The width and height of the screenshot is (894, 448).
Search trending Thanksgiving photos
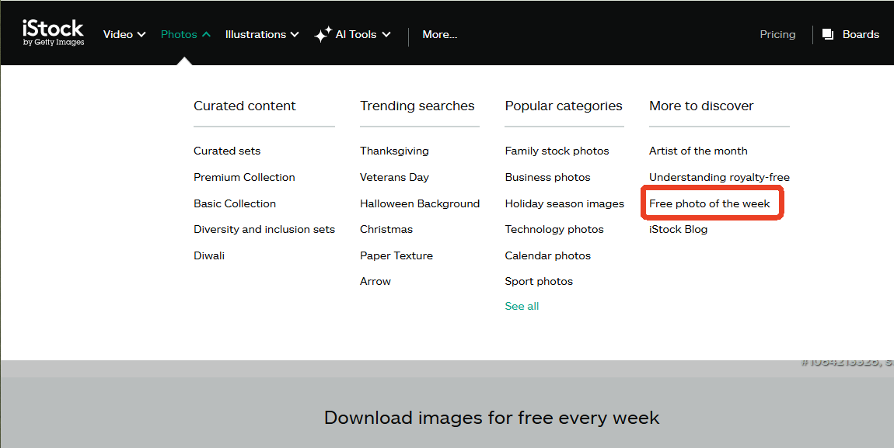coord(395,151)
